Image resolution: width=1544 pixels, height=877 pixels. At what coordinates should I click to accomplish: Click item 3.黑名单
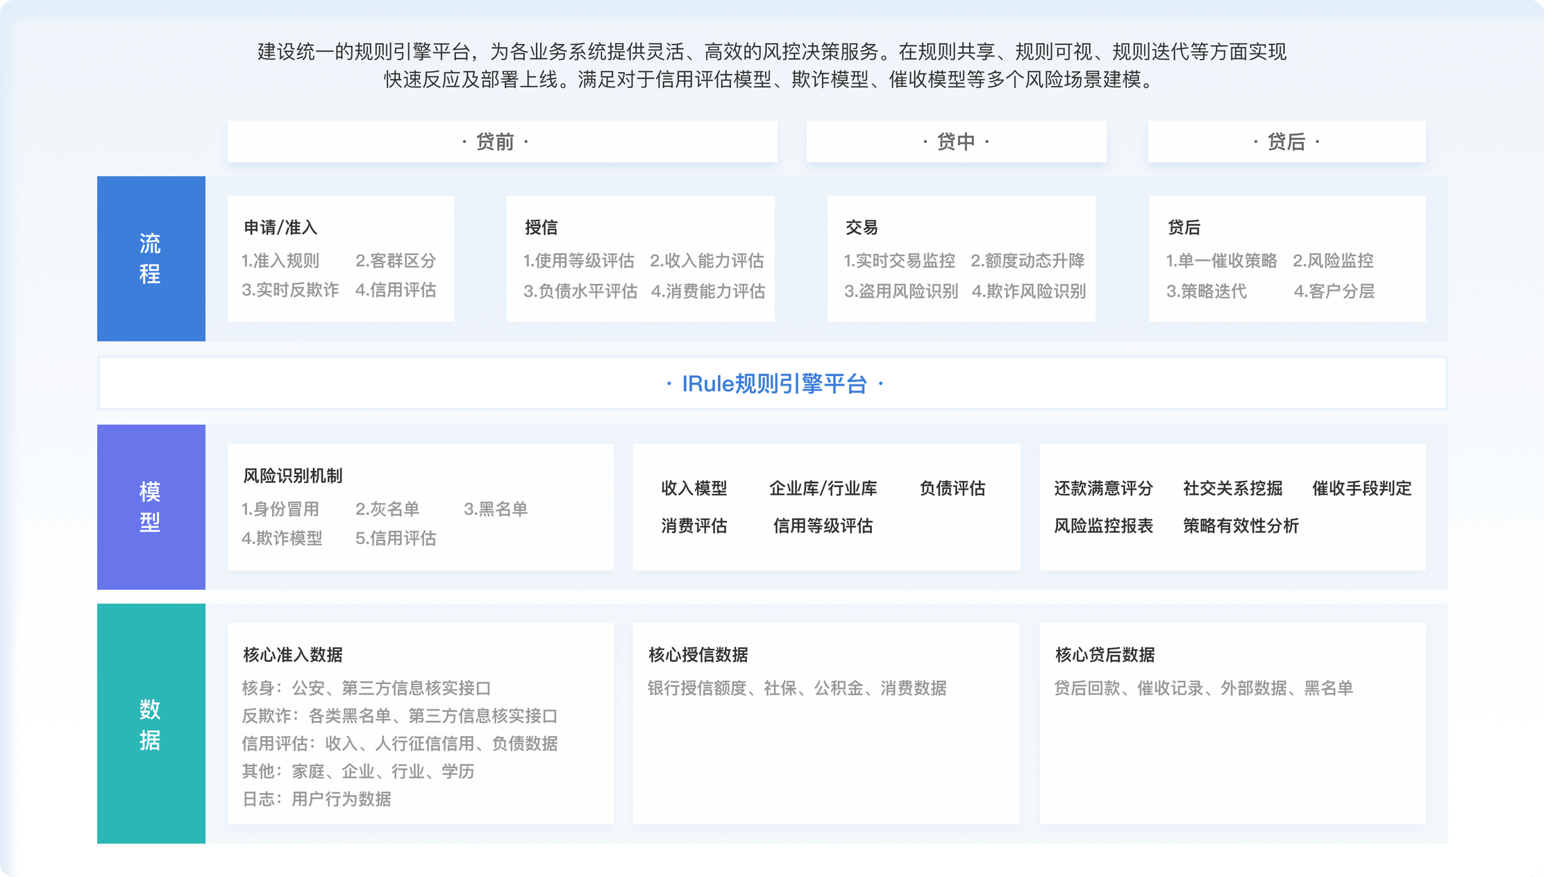click(496, 509)
